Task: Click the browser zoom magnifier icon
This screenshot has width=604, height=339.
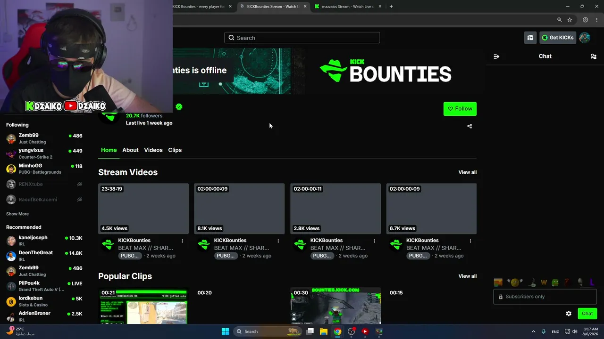Action: click(x=559, y=20)
